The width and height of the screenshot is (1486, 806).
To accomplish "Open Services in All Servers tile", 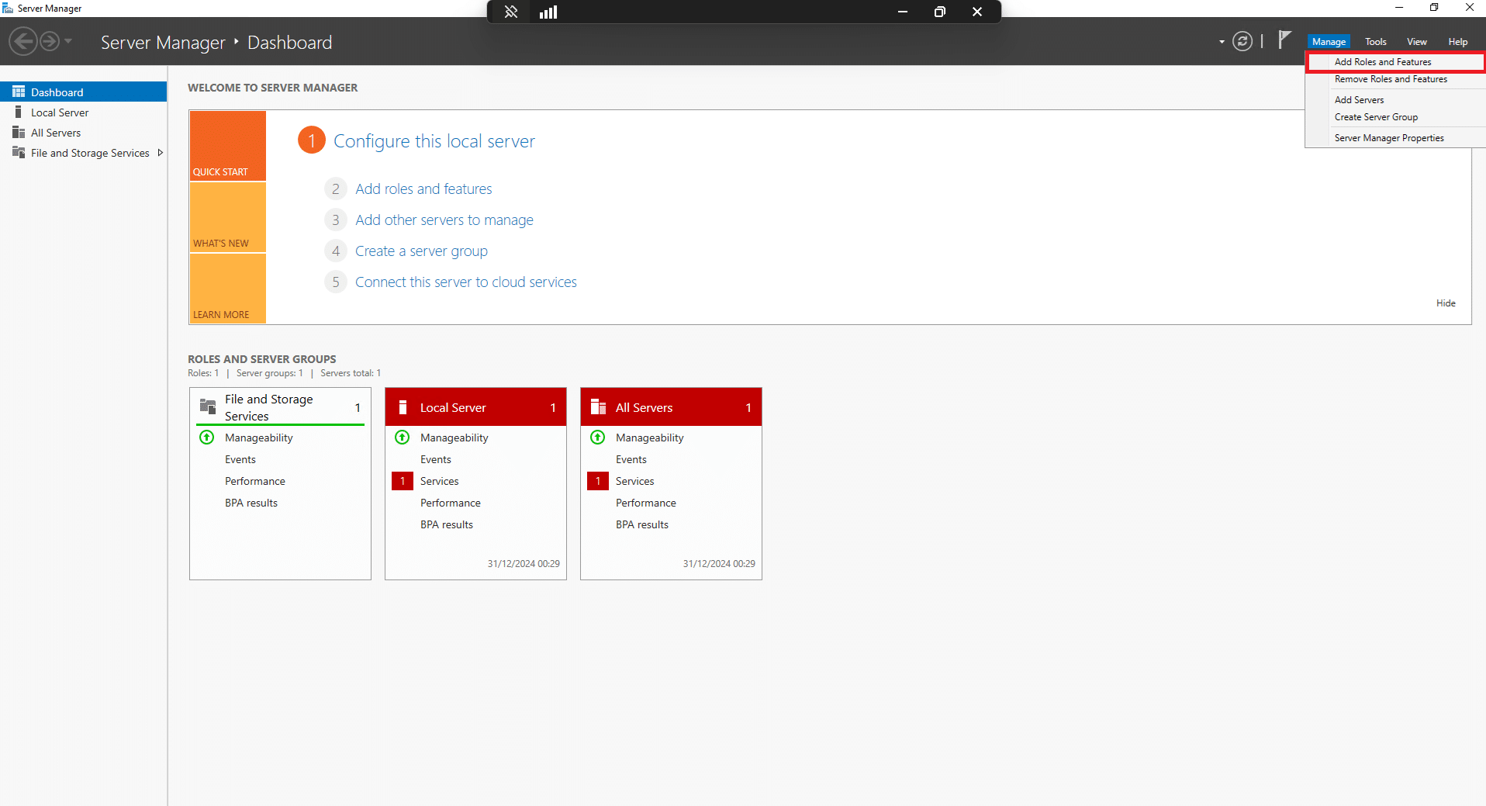I will click(635, 482).
